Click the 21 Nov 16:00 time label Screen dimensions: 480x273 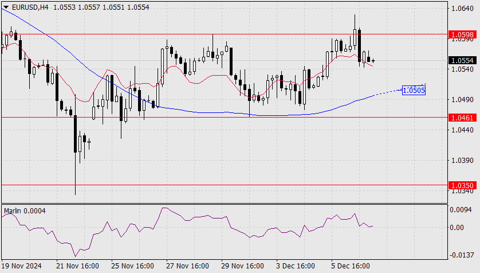77,266
